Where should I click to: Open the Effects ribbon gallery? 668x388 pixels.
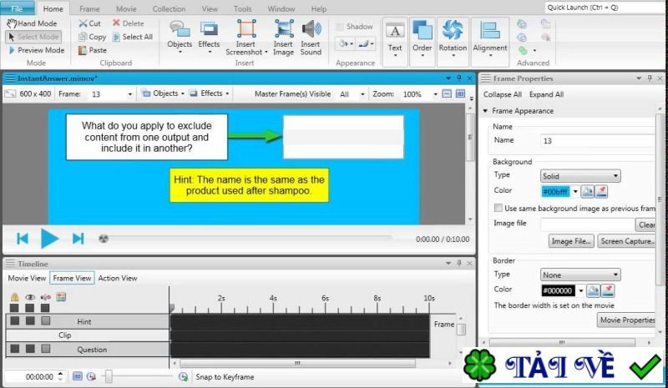209,37
